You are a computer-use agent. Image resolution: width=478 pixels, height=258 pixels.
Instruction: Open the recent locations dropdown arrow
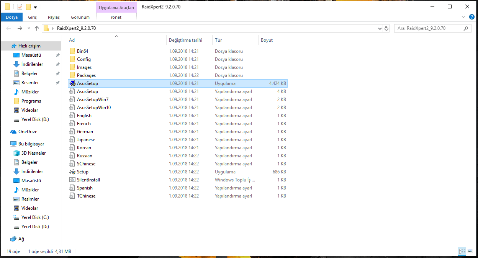click(28, 28)
